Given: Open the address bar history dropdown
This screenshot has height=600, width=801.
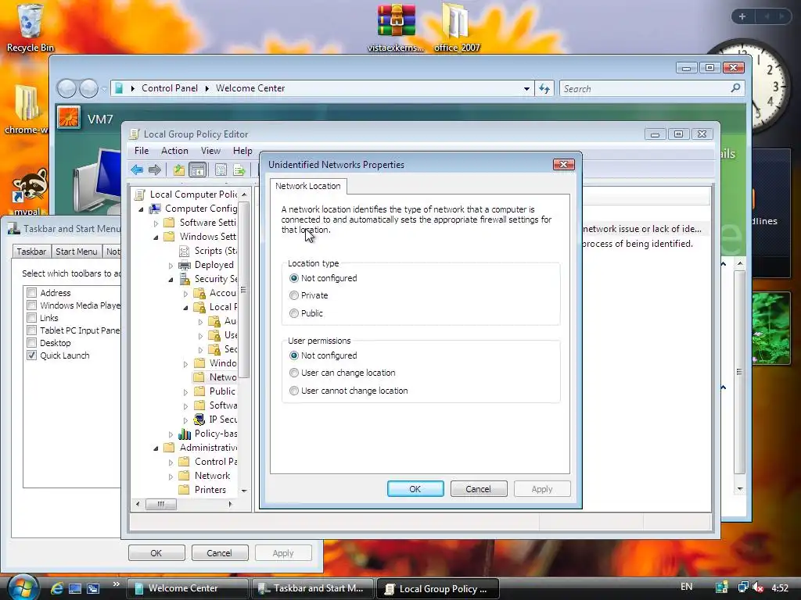Looking at the screenshot, I should pos(526,89).
